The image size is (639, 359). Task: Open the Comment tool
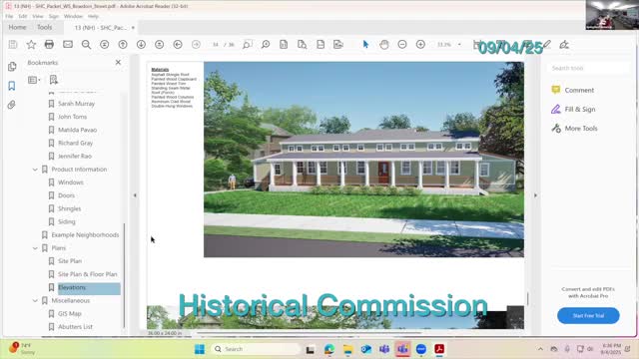point(573,90)
